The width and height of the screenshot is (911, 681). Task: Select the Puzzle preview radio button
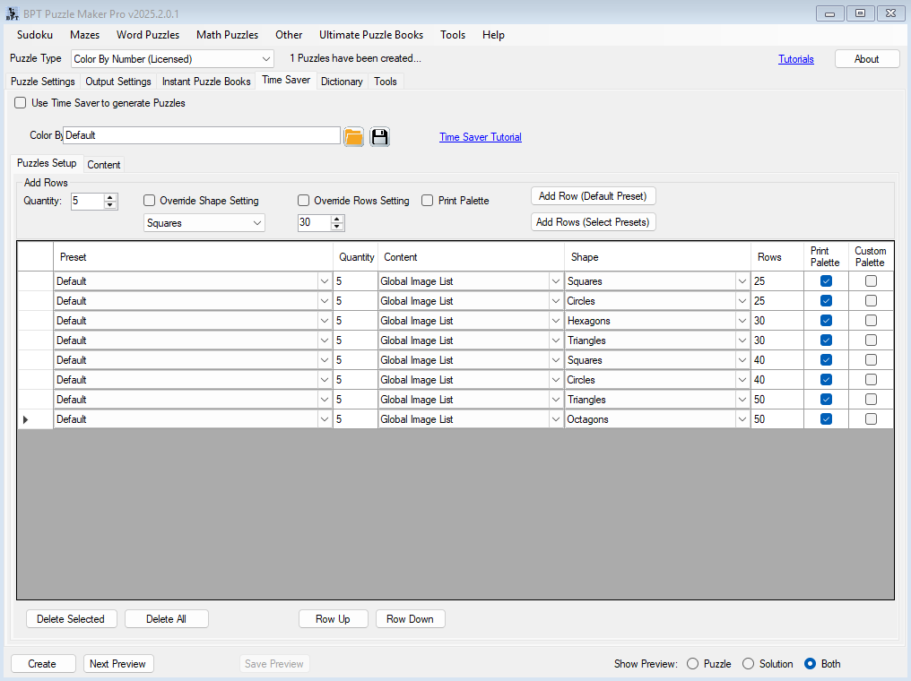[x=692, y=664]
